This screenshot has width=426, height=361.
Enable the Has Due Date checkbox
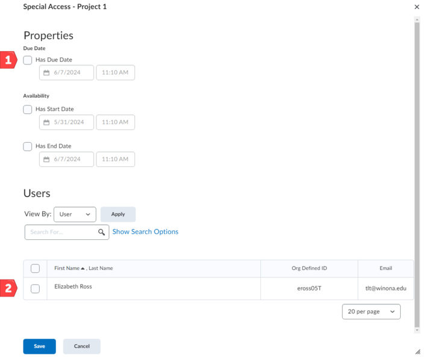(28, 60)
